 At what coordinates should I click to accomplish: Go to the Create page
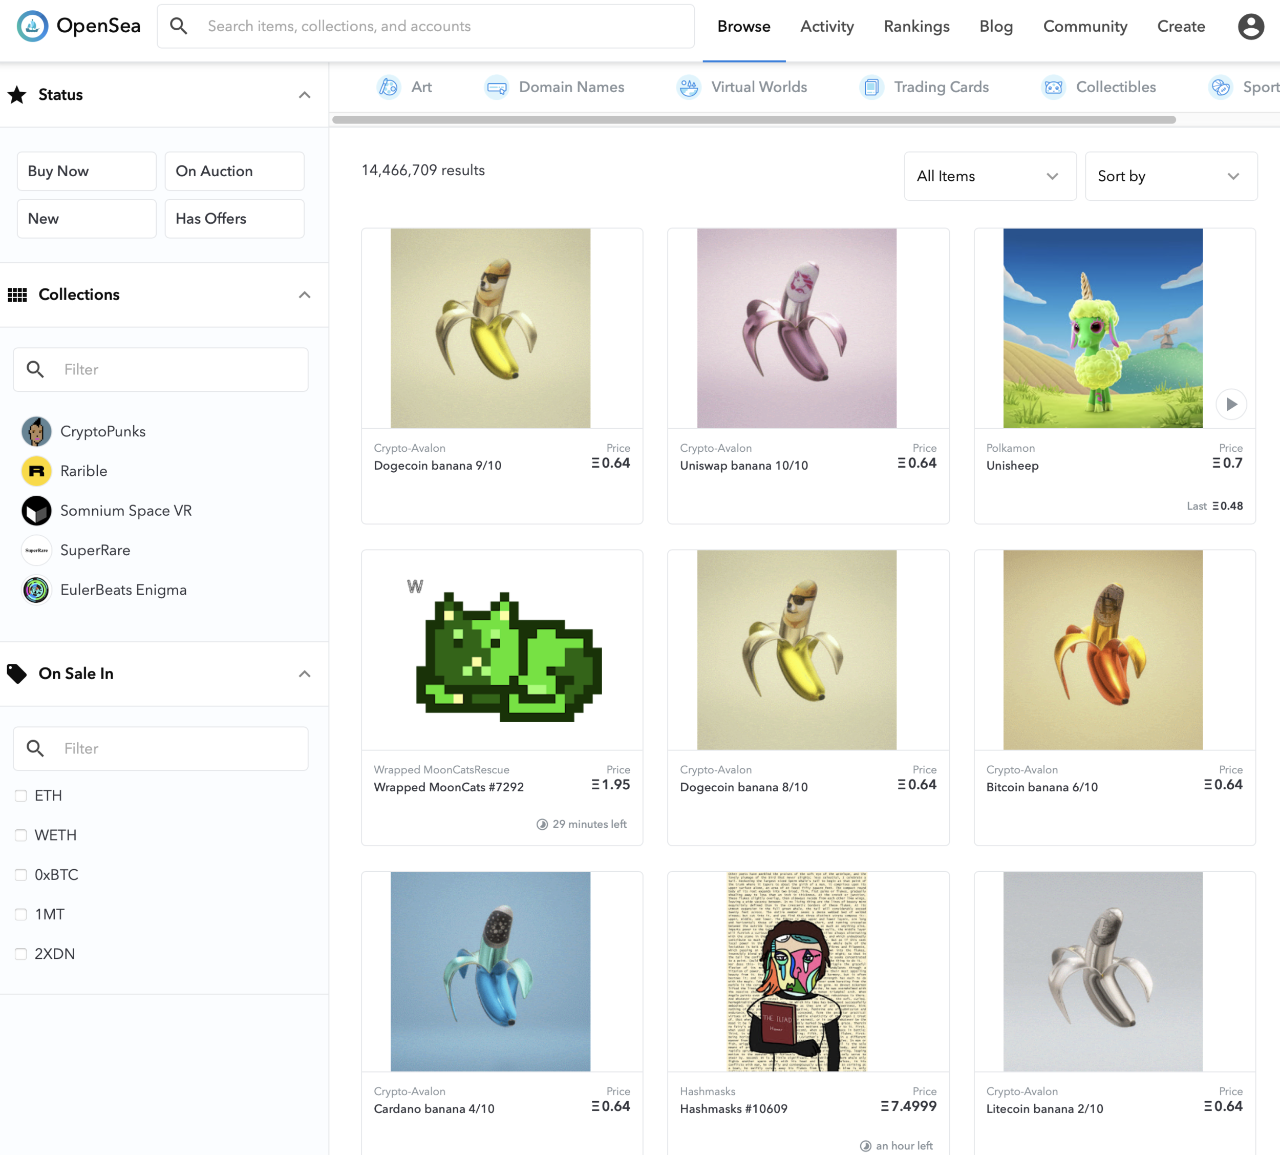coord(1181,27)
